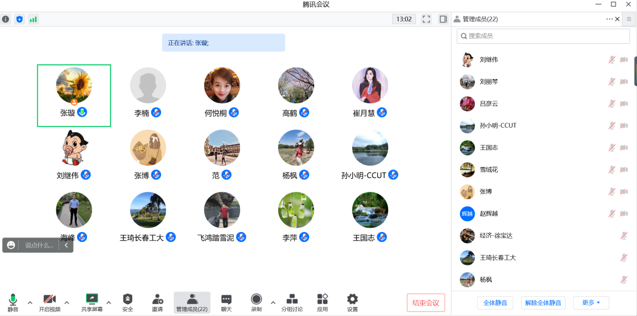Click the invite (邀请) icon
This screenshot has height=316, width=637.
click(x=158, y=299)
